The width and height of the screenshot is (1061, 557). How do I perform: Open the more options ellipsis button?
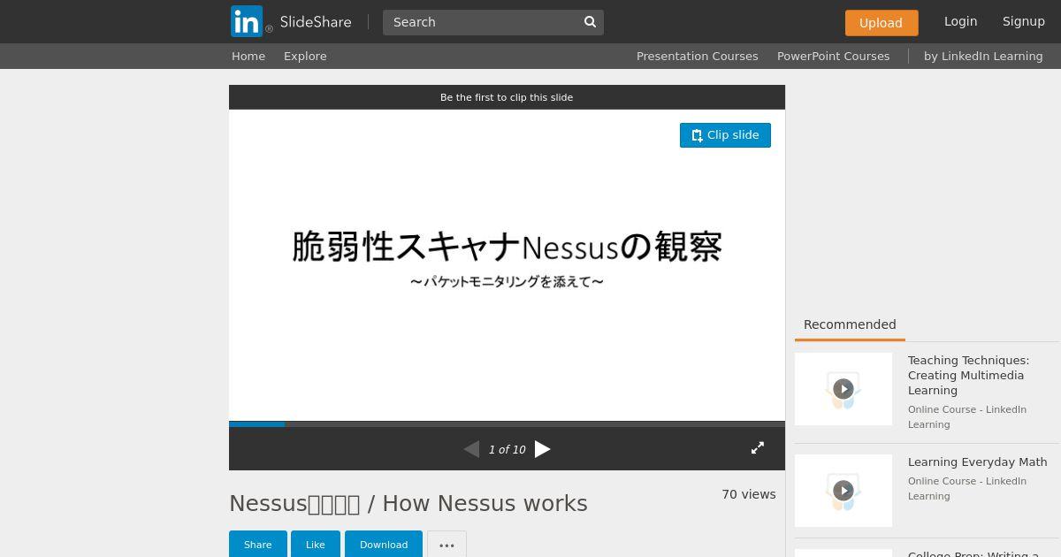tap(447, 545)
